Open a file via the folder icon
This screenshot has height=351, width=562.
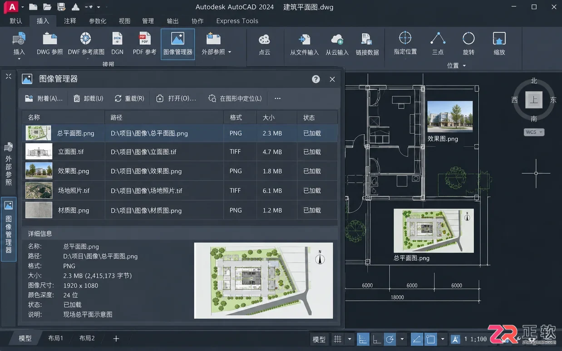point(47,7)
